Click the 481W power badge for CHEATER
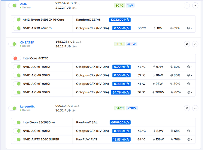This screenshot has width=203, height=150. 132,44
